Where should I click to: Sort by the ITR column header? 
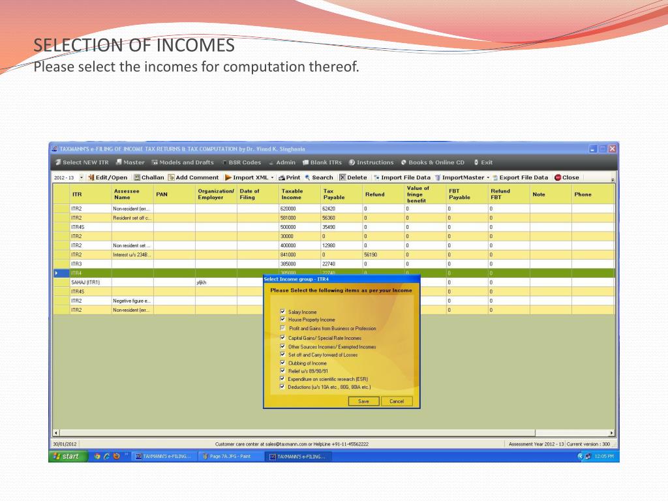coord(90,194)
